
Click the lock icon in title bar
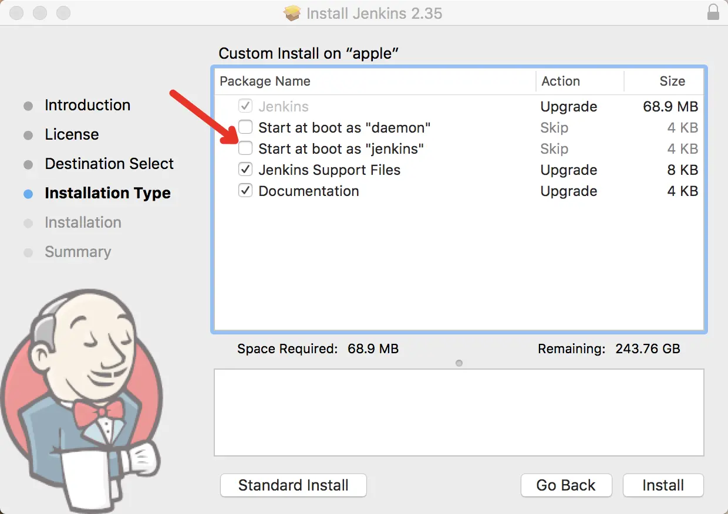713,12
